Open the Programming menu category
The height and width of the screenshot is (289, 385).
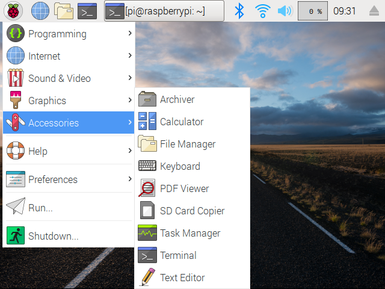[x=69, y=34]
